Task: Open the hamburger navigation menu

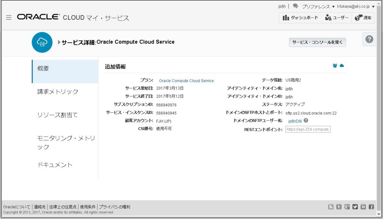Action: coord(9,18)
